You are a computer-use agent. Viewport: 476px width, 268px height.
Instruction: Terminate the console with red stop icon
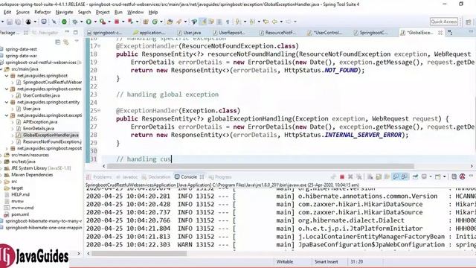tap(342, 177)
